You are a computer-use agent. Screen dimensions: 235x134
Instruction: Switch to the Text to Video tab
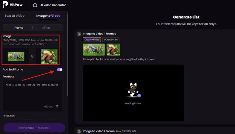tap(15, 15)
